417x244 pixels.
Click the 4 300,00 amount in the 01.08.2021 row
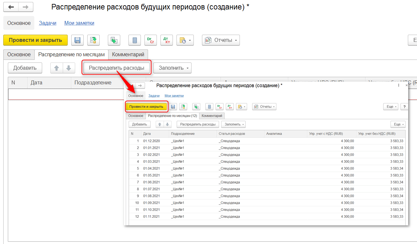[x=347, y=196]
